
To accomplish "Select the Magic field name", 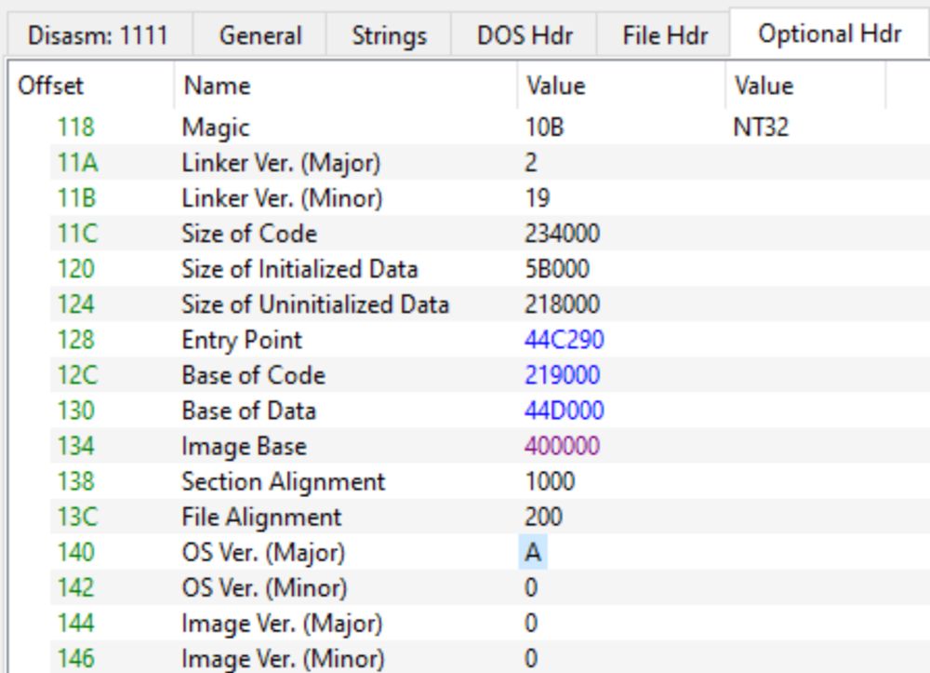I will (216, 128).
